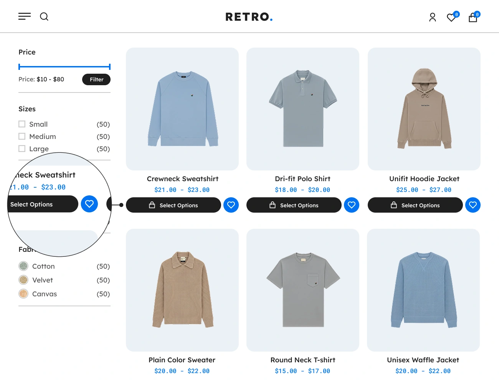Select Options for Crewneck Sweatshirt

pos(173,205)
